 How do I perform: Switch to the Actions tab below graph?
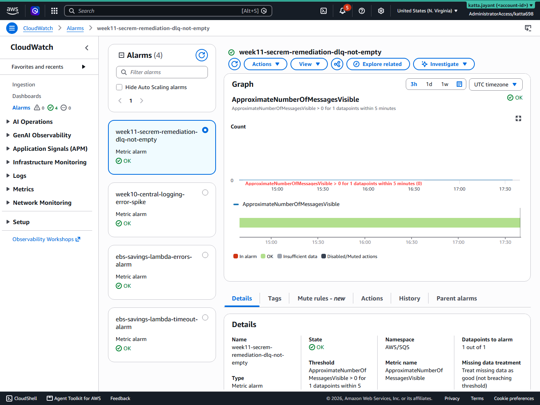(x=372, y=298)
